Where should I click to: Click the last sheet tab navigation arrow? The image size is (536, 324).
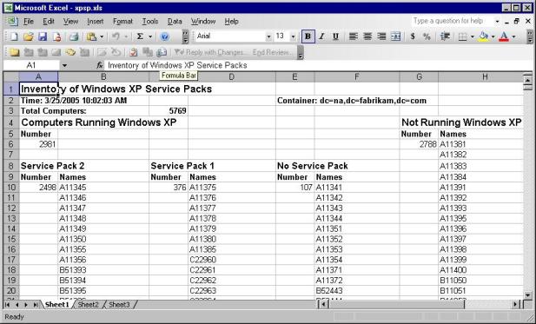(36, 305)
